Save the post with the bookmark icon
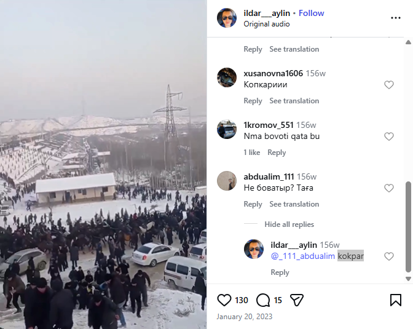 (396, 300)
